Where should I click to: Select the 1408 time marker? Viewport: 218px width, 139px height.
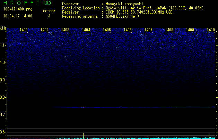click(169, 30)
